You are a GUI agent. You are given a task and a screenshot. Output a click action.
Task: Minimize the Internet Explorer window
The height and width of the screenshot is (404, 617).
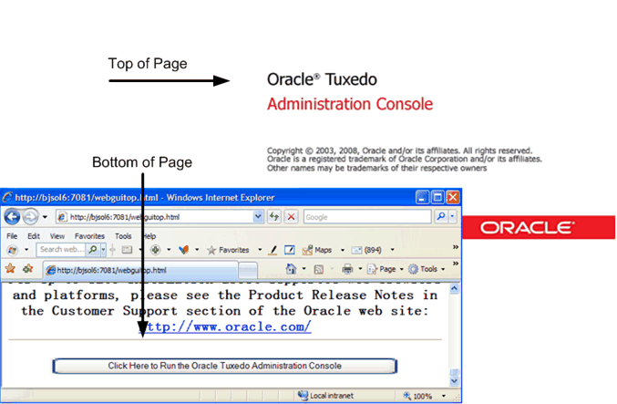(x=422, y=197)
